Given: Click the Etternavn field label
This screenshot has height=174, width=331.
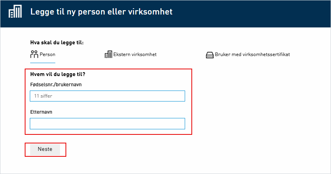Looking at the screenshot, I should pyautogui.click(x=41, y=112).
